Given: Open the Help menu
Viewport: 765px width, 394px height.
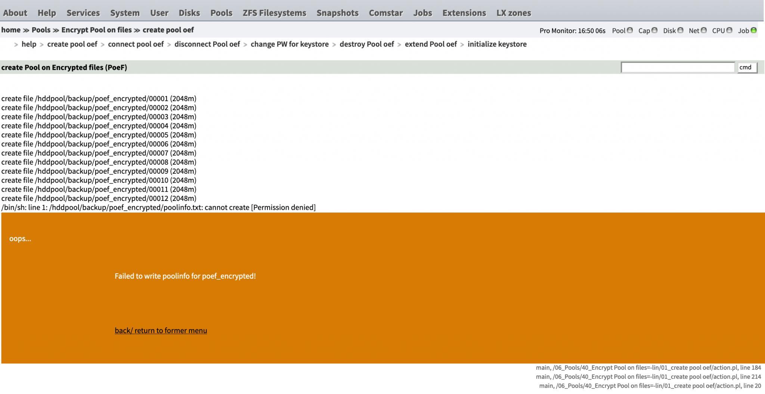Looking at the screenshot, I should tap(47, 13).
